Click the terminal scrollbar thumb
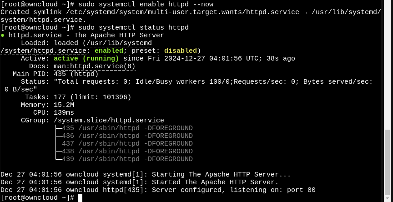The image size is (393, 202). pos(388,162)
